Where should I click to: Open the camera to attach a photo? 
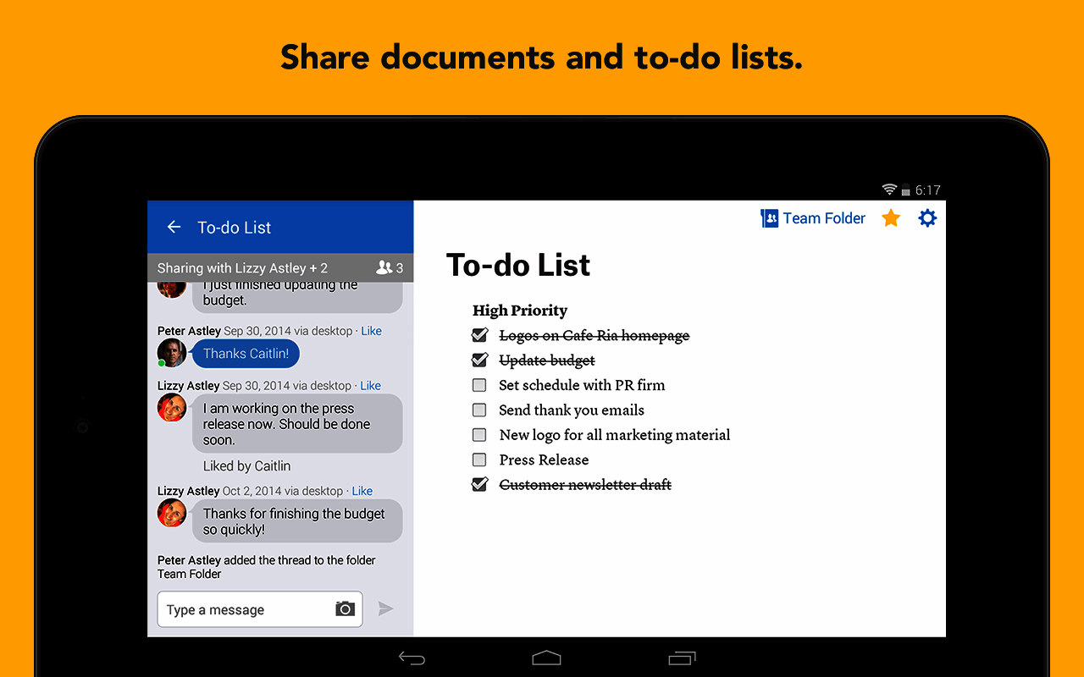[x=344, y=608]
